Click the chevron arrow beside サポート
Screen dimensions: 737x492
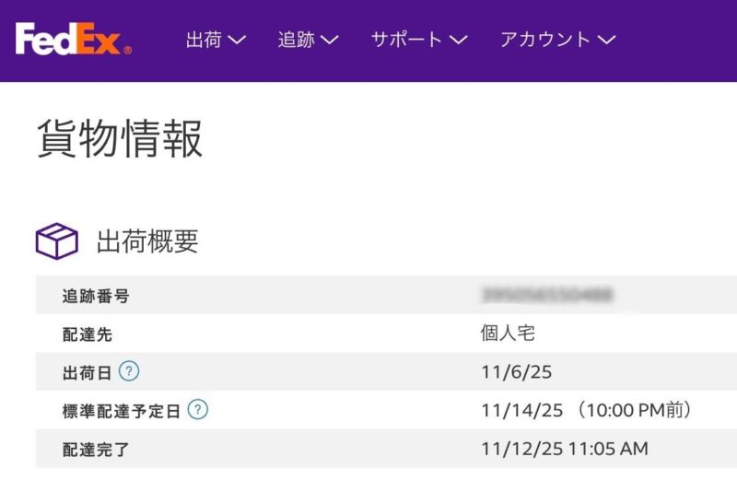458,41
